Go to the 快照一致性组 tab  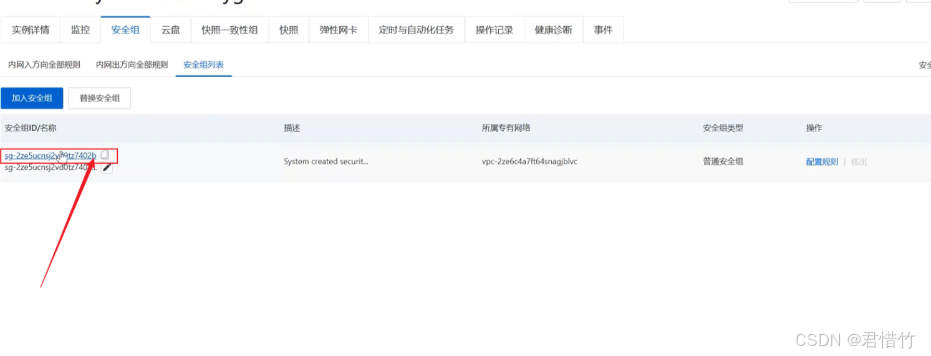[x=229, y=30]
